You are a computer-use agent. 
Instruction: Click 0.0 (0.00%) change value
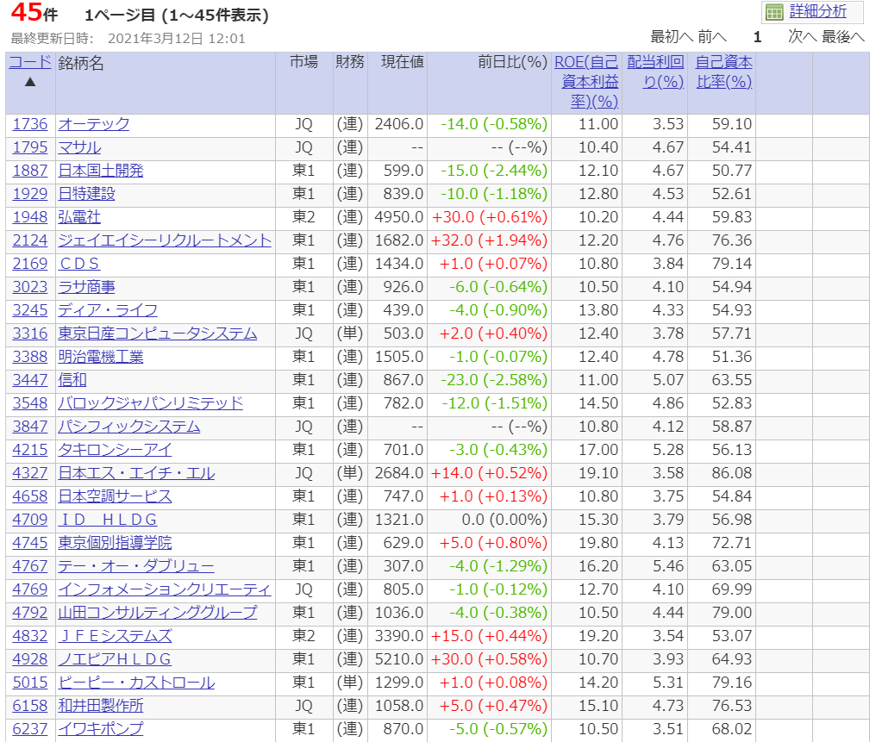click(x=504, y=520)
